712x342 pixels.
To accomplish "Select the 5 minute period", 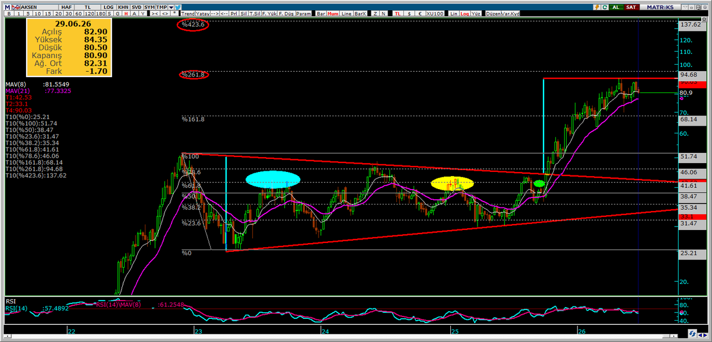I will [28, 14].
